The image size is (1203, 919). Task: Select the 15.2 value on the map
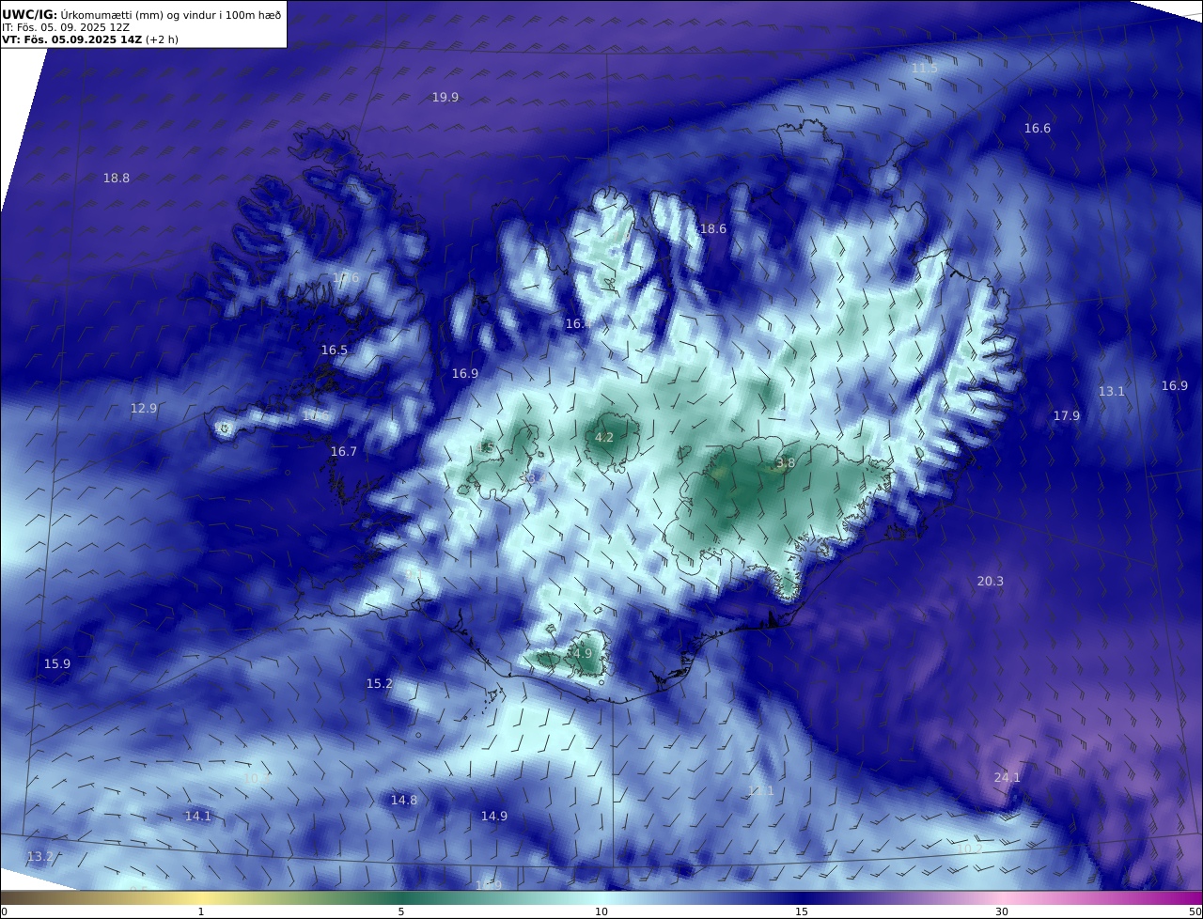point(380,683)
